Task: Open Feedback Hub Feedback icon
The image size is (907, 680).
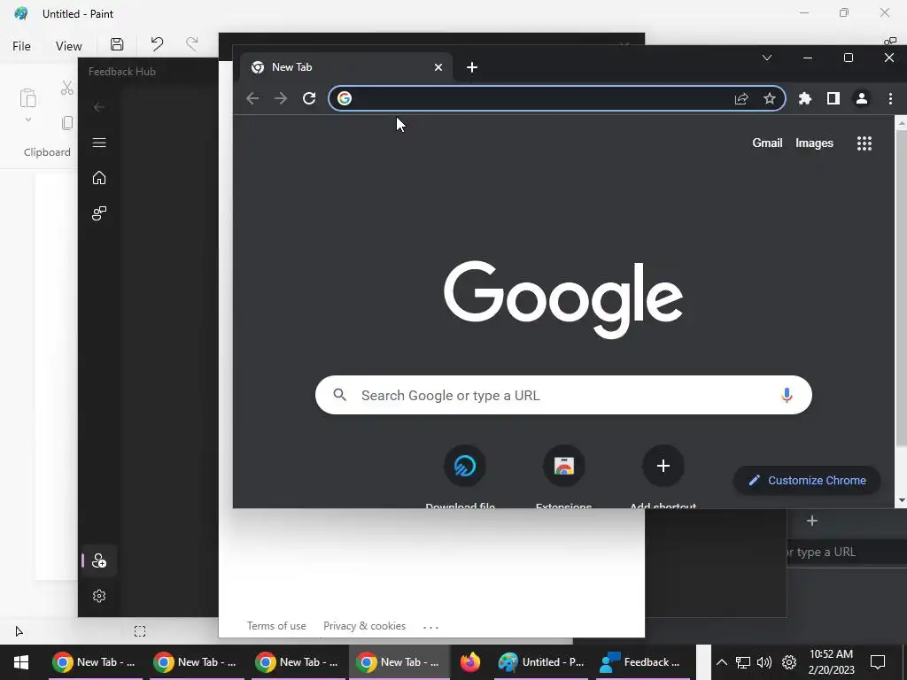Action: coord(99,213)
